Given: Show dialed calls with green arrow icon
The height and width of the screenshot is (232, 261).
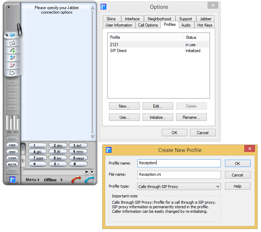Looking at the screenshot, I should (x=12, y=51).
